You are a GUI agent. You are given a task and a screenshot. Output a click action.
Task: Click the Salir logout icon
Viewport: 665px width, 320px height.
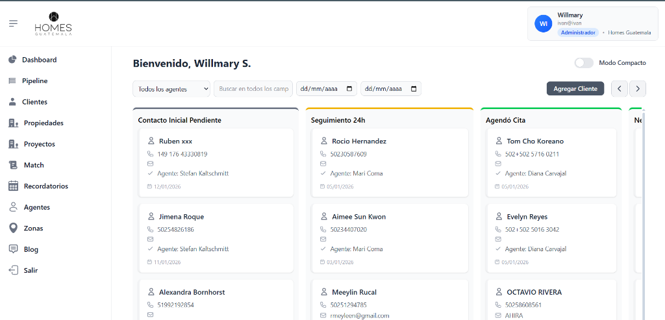(13, 270)
